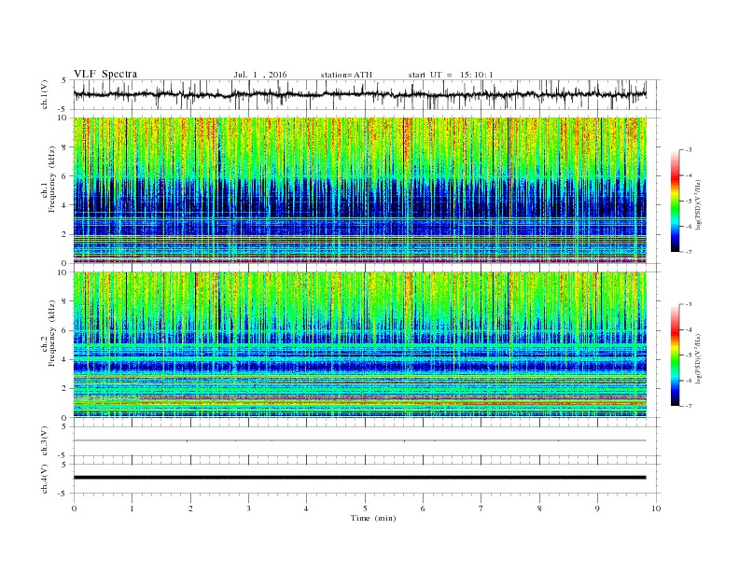The image size is (739, 571).
Task: Click the "station=ATH" header label
Action: pos(346,75)
